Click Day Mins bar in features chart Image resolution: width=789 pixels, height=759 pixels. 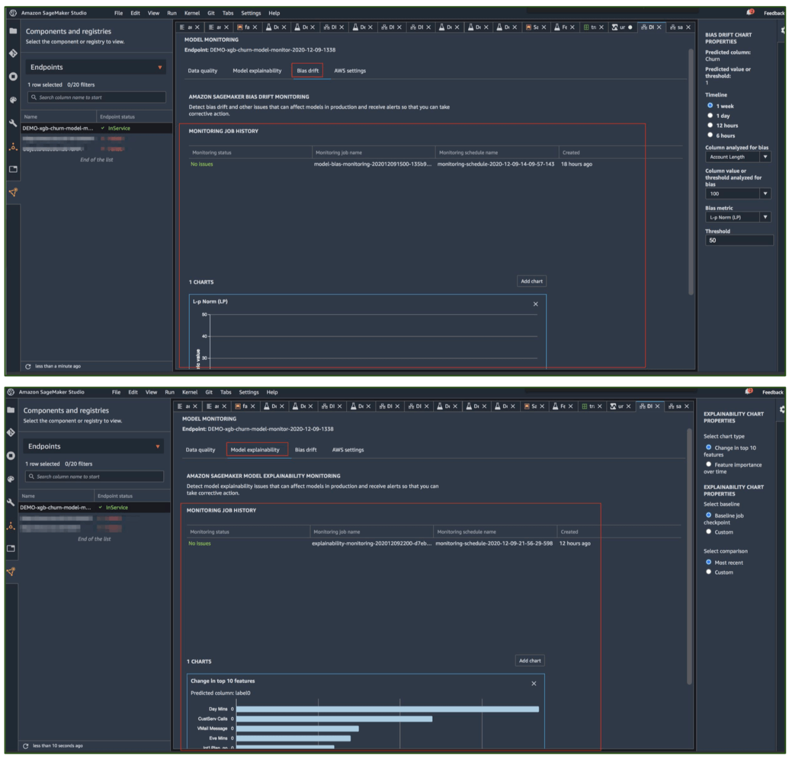point(388,709)
